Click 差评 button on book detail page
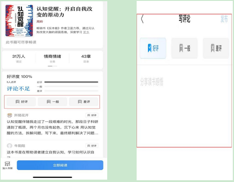The height and width of the screenshot is (182, 234). (83, 102)
